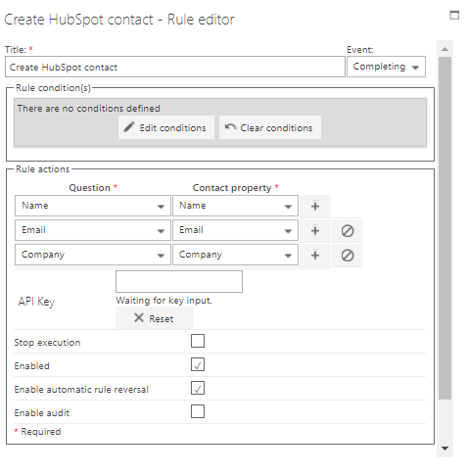Click the 'Rule condition(s)' group title
The image size is (467, 474).
pyautogui.click(x=53, y=88)
